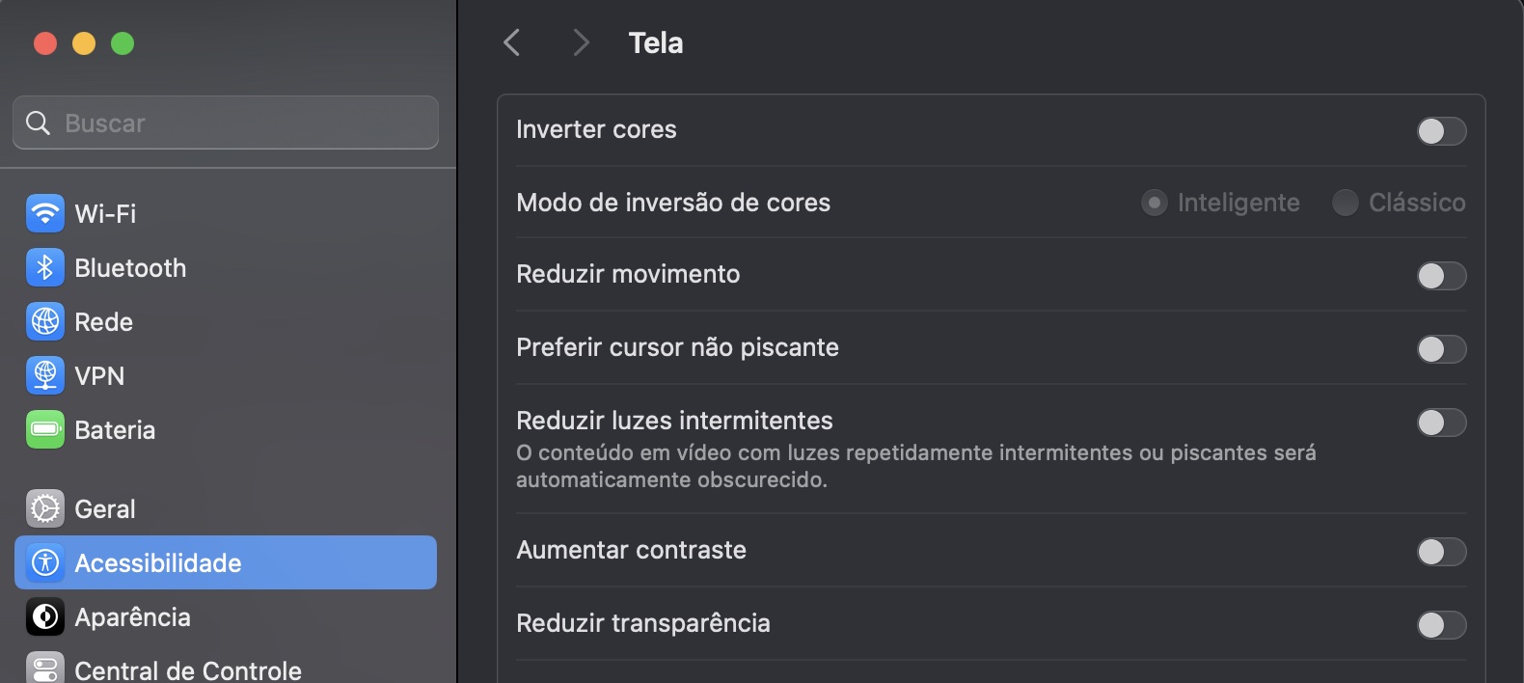Select the Geral gear icon
The width and height of the screenshot is (1524, 683).
tap(44, 508)
